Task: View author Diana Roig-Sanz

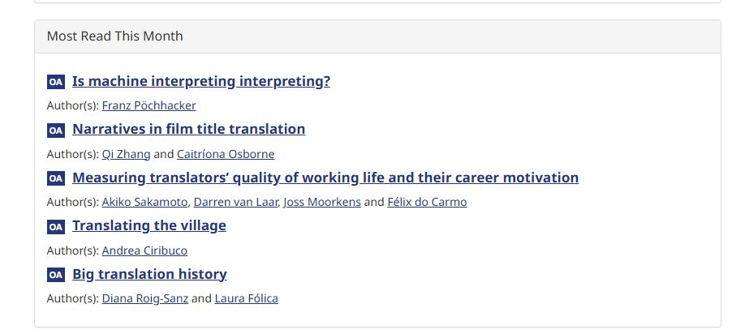Action: pyautogui.click(x=145, y=298)
